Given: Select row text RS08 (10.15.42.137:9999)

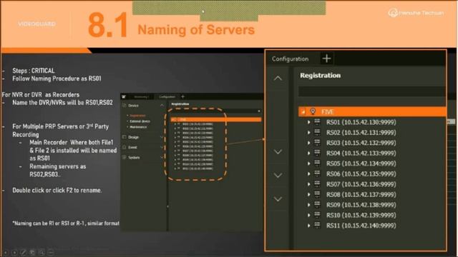Looking at the screenshot, I should (x=361, y=195).
